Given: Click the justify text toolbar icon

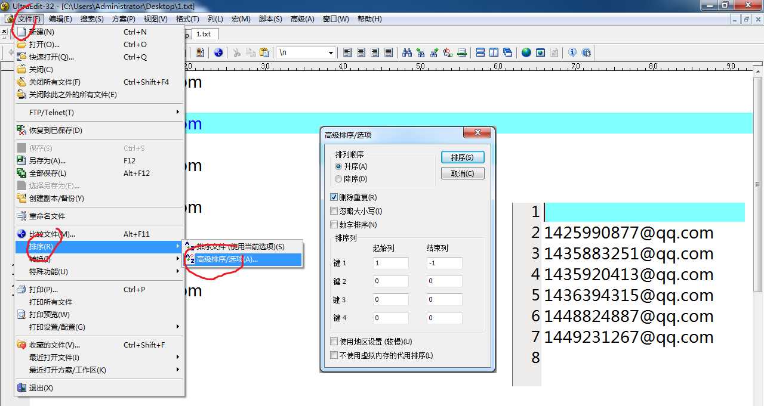Looking at the screenshot, I should pyautogui.click(x=389, y=52).
